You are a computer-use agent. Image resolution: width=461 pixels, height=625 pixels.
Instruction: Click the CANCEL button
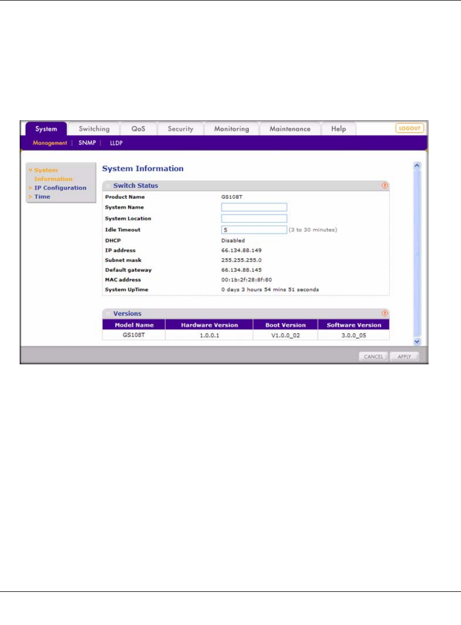click(x=373, y=356)
